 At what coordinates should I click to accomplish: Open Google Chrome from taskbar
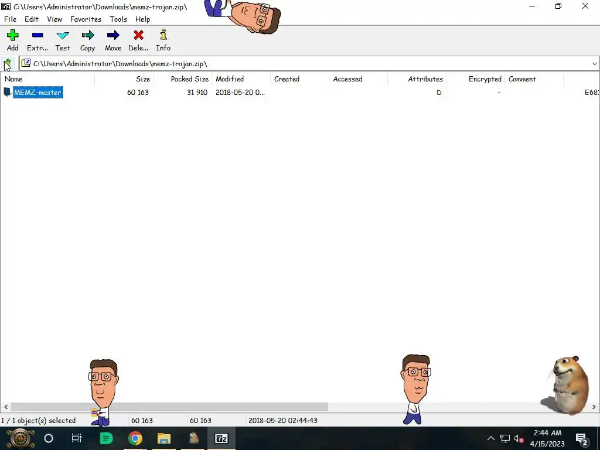(x=135, y=438)
